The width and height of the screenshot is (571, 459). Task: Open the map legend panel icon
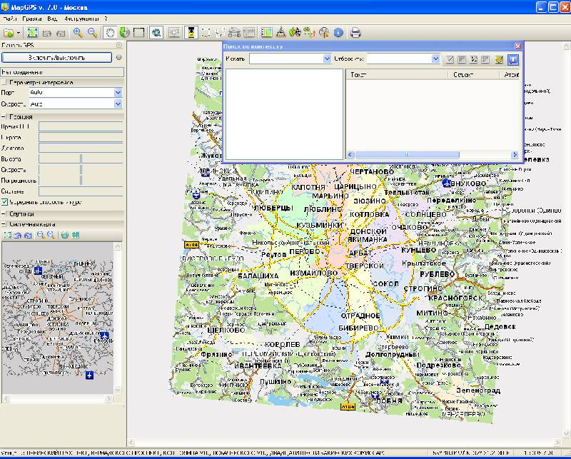coord(267,33)
